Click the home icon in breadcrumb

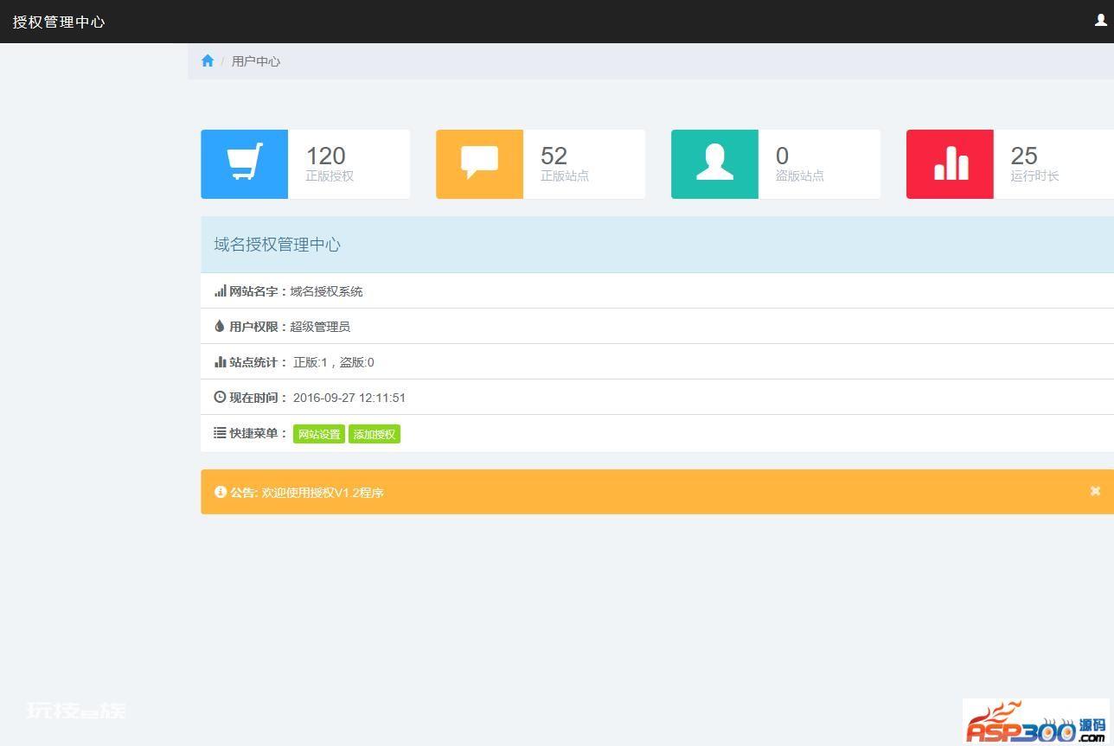coord(208,61)
